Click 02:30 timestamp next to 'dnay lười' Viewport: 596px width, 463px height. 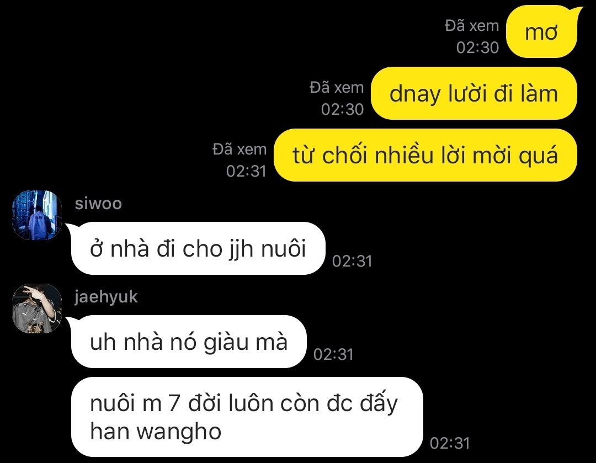point(342,109)
